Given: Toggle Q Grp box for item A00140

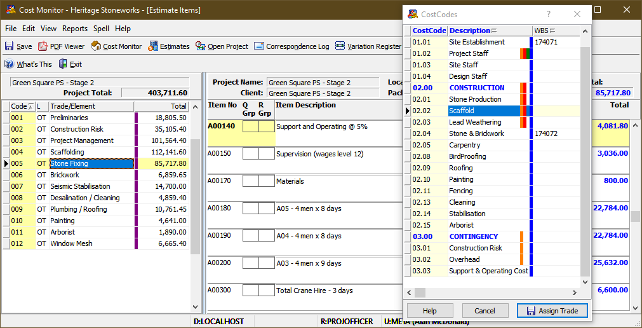Looking at the screenshot, I should pyautogui.click(x=251, y=126).
